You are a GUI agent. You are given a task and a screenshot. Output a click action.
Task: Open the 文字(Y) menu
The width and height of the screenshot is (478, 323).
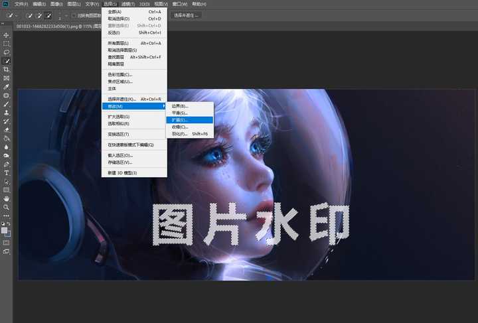coord(92,4)
